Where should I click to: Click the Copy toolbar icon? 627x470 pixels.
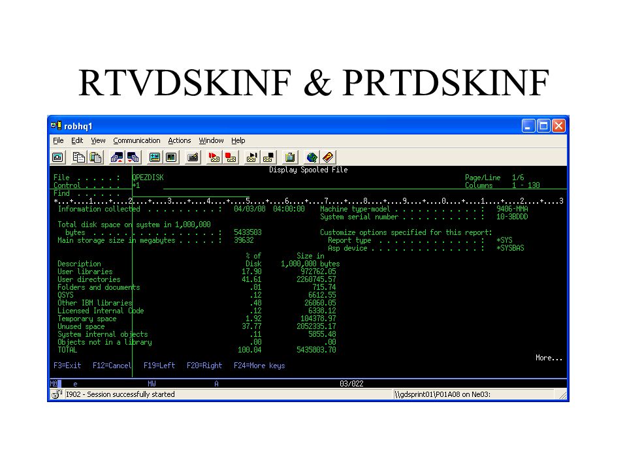click(x=79, y=157)
